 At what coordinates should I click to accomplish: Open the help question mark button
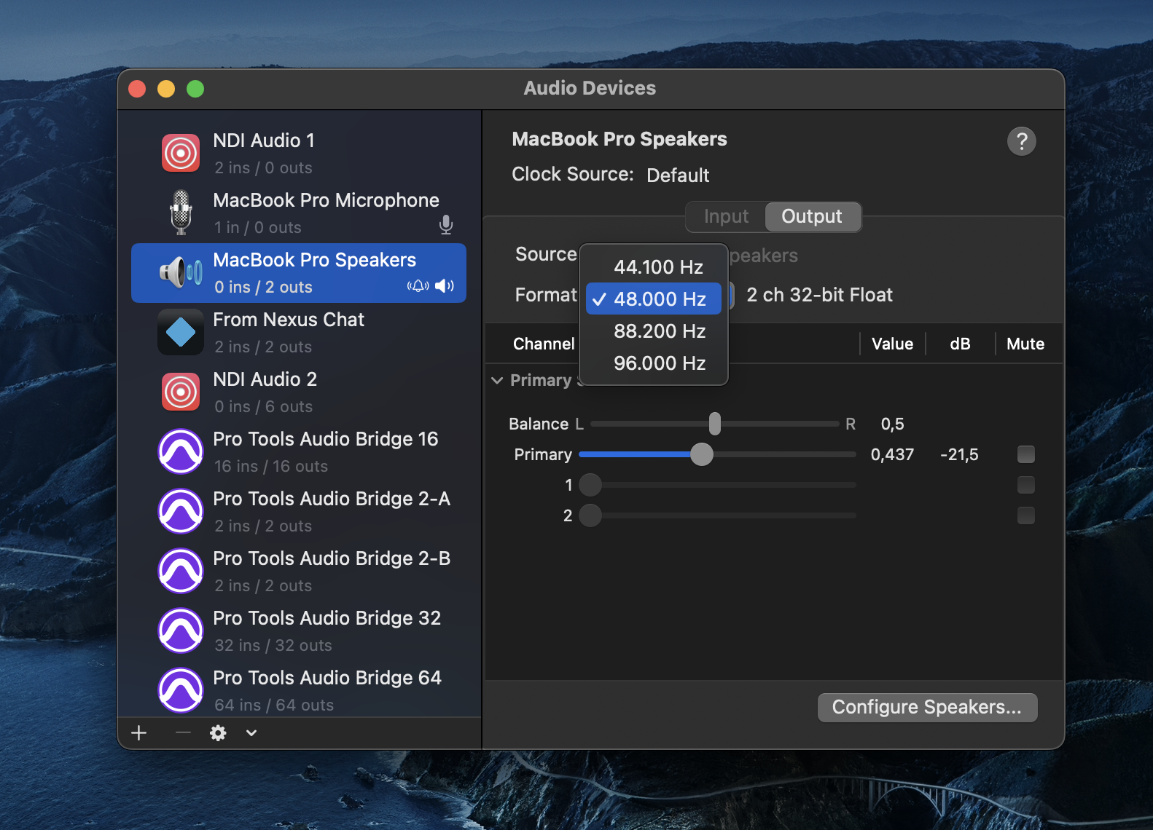(x=1021, y=141)
